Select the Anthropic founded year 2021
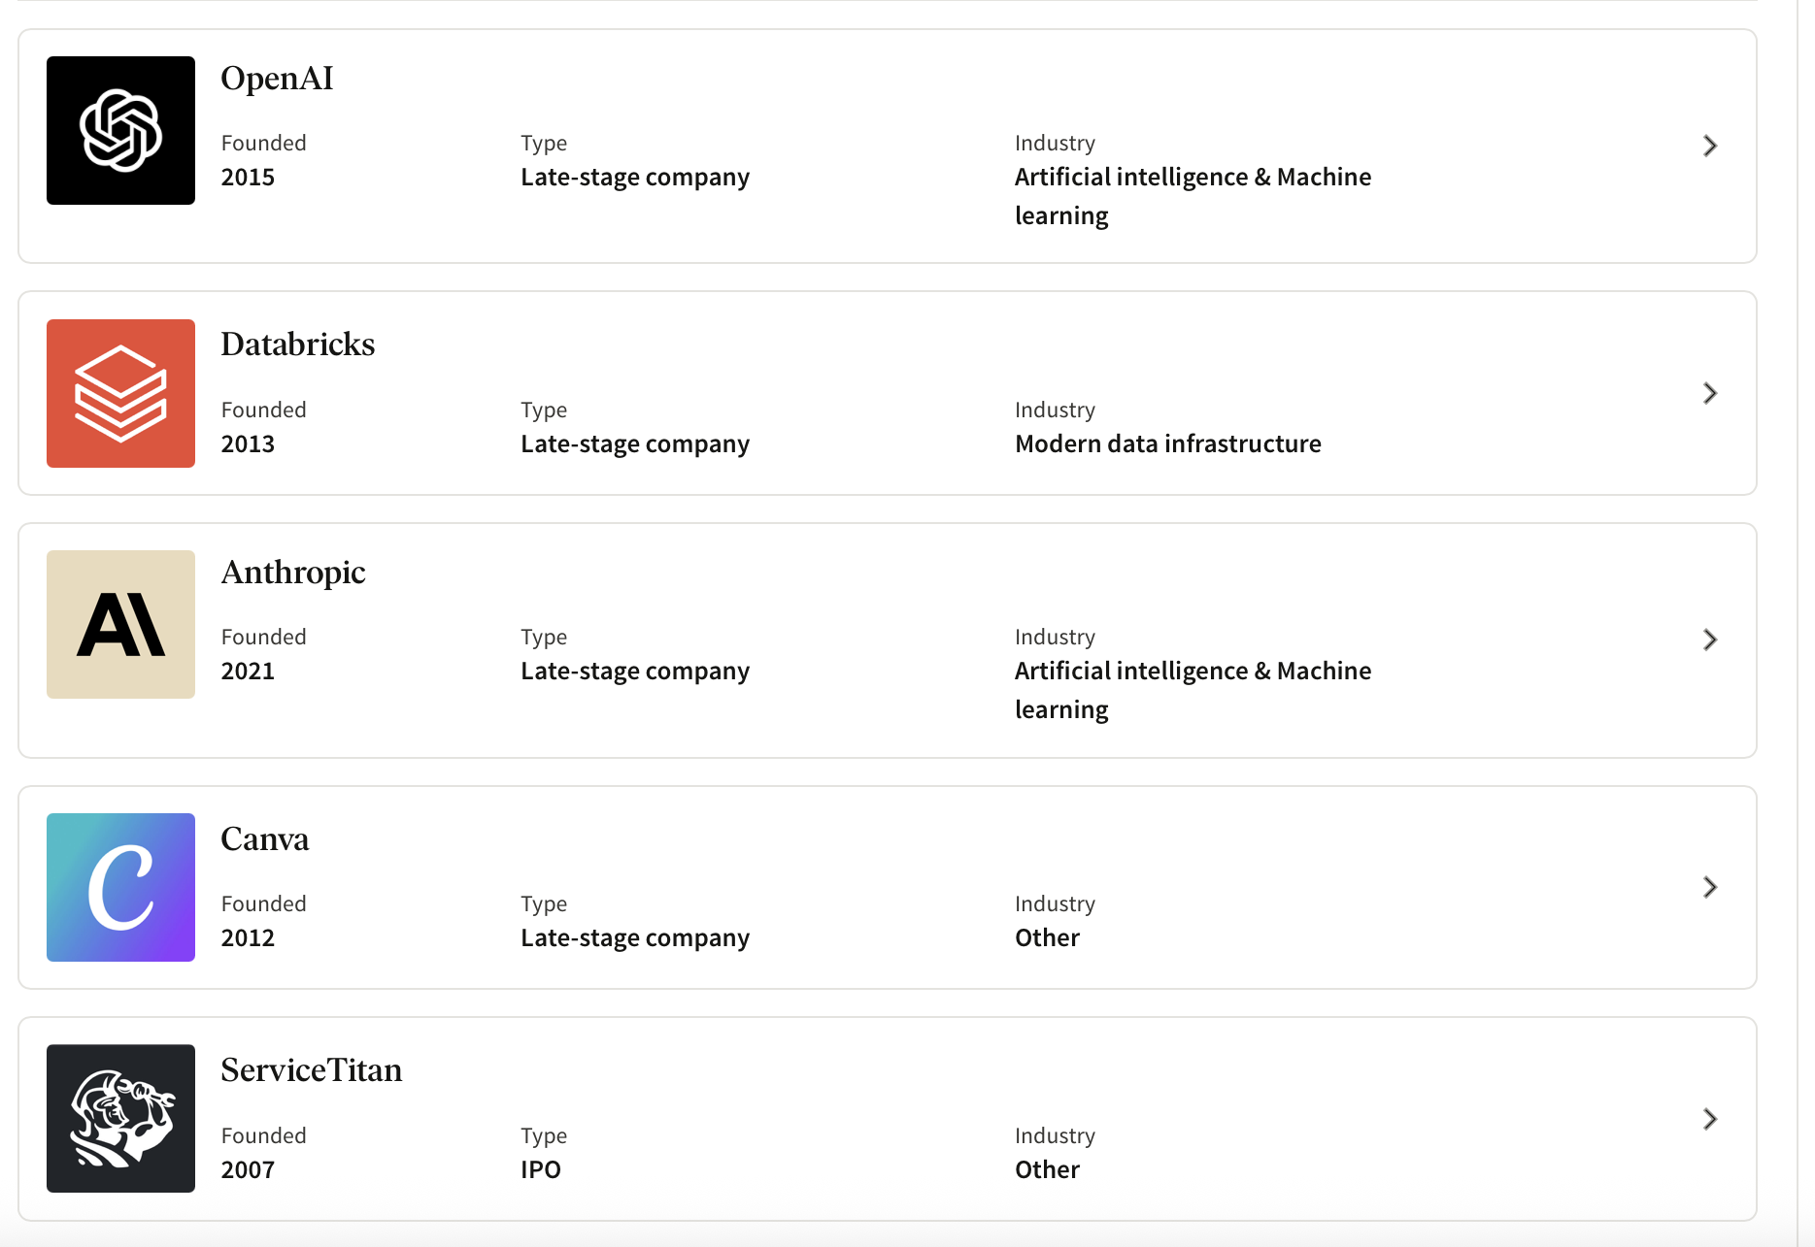 pos(248,671)
